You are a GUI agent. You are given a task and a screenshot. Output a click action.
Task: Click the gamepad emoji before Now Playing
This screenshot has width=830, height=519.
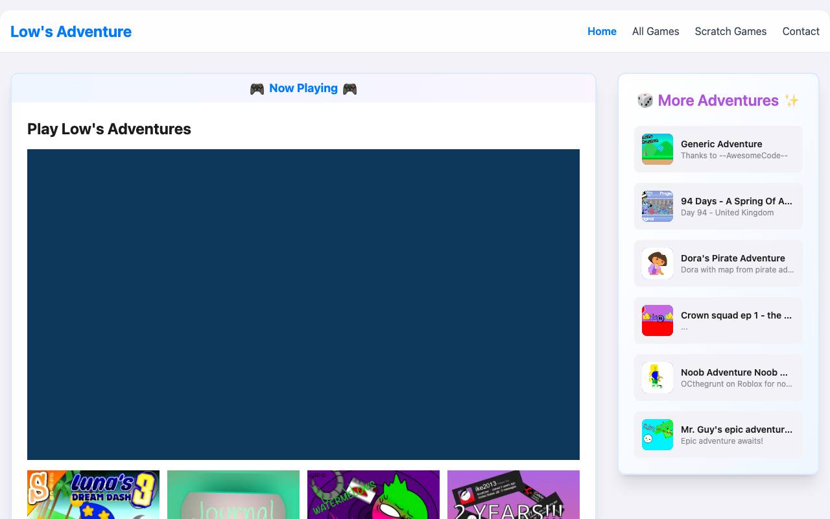[257, 89]
